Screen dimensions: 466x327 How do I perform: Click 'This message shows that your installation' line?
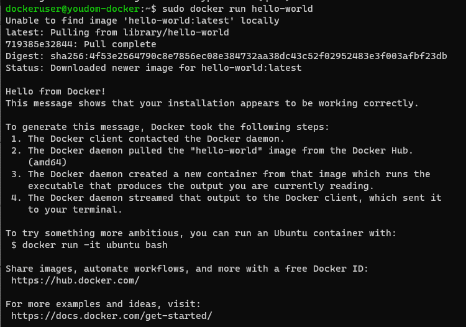point(212,103)
